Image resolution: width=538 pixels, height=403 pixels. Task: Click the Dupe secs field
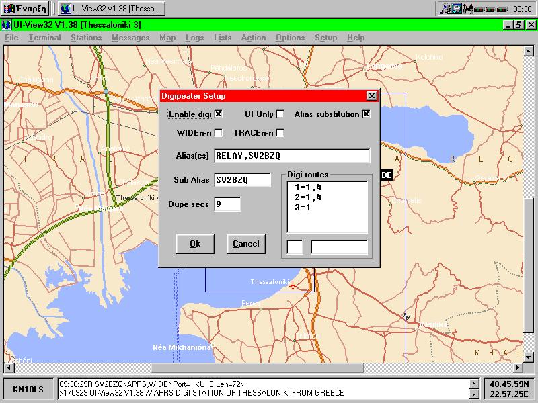(x=227, y=204)
